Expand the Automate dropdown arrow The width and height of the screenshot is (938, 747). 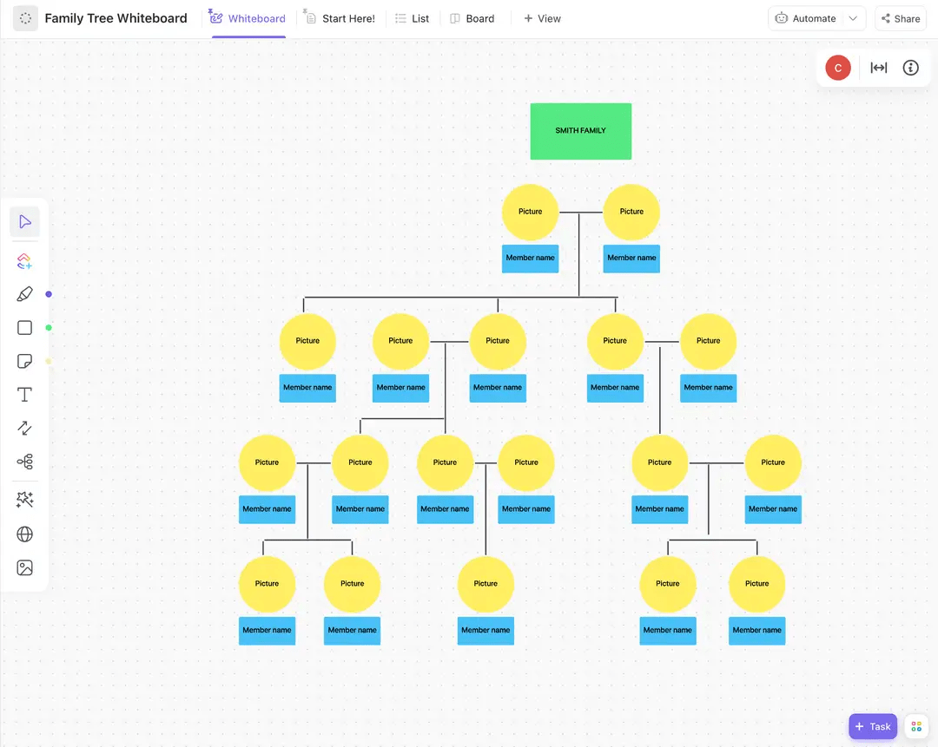(x=854, y=18)
